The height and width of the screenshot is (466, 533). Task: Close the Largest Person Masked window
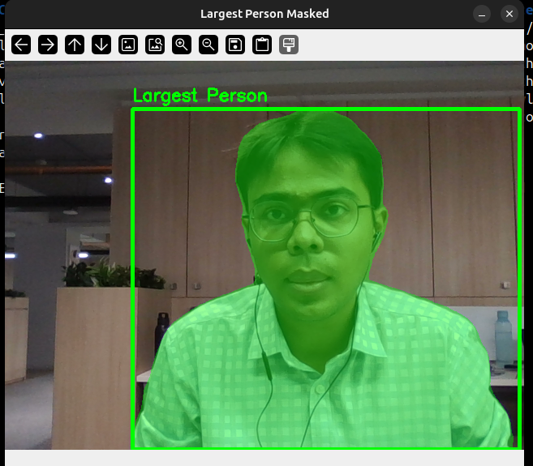pyautogui.click(x=509, y=15)
